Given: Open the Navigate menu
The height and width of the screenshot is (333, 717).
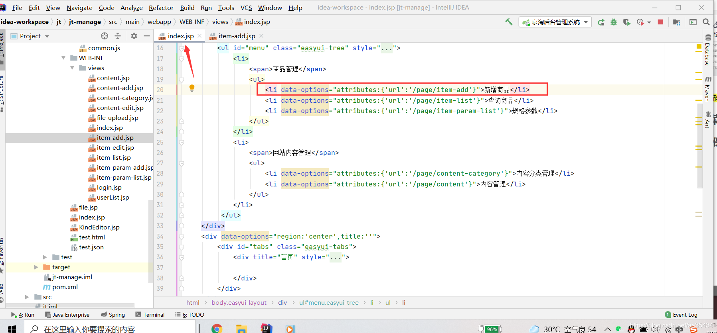Looking at the screenshot, I should coord(79,8).
